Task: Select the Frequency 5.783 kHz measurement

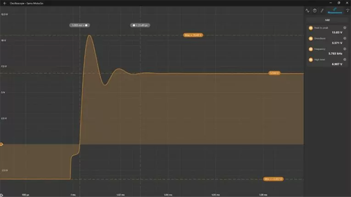Action: coord(327,51)
